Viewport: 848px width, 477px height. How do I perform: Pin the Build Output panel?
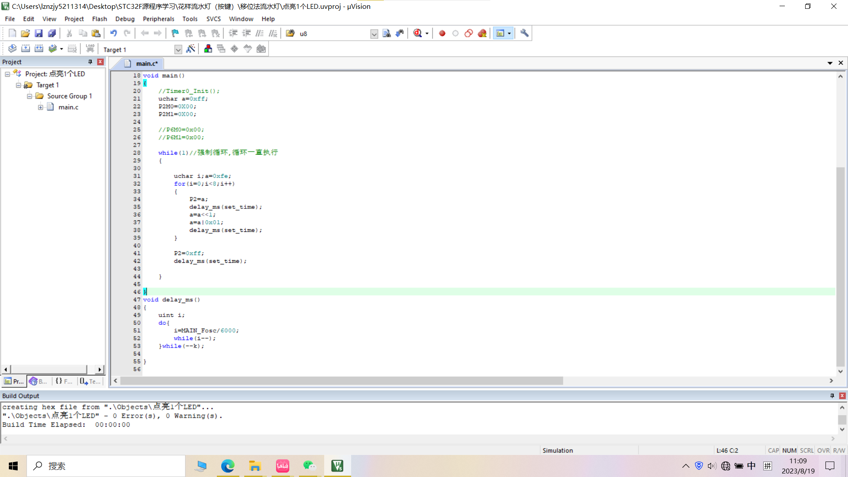tap(832, 396)
